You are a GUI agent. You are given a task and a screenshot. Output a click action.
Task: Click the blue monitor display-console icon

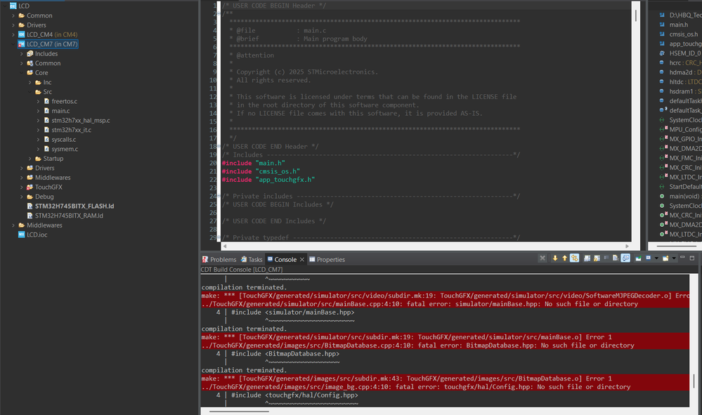click(x=649, y=258)
